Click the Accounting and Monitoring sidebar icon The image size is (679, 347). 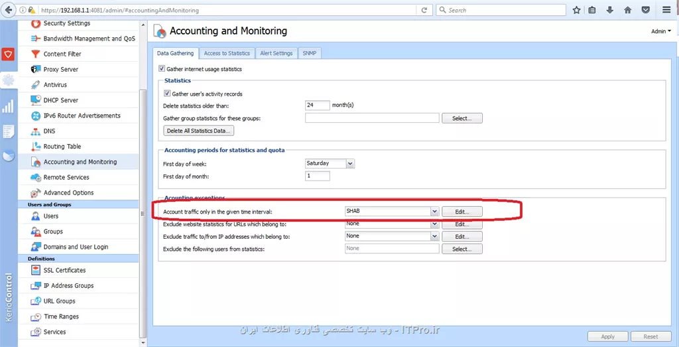point(36,162)
